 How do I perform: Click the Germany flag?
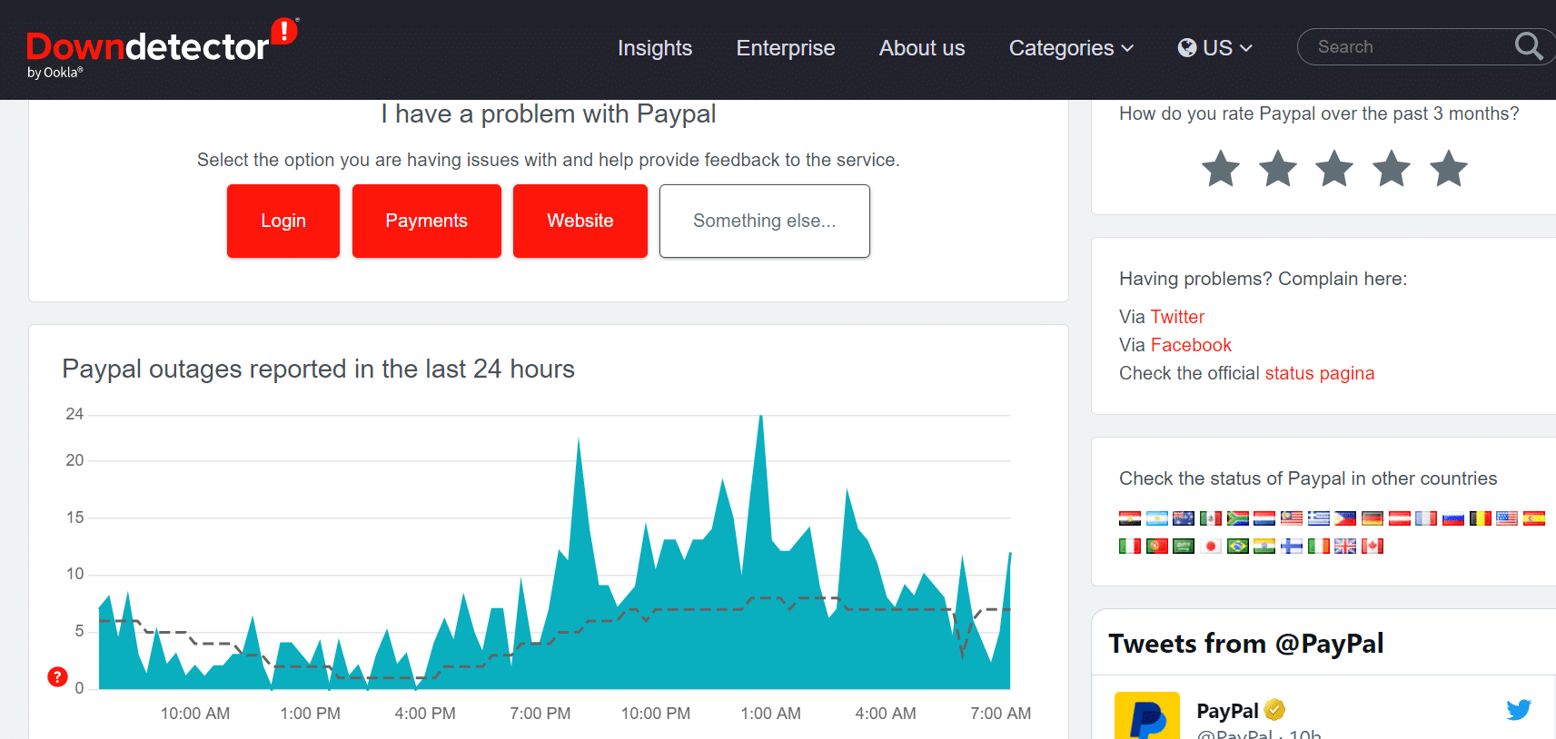1373,518
